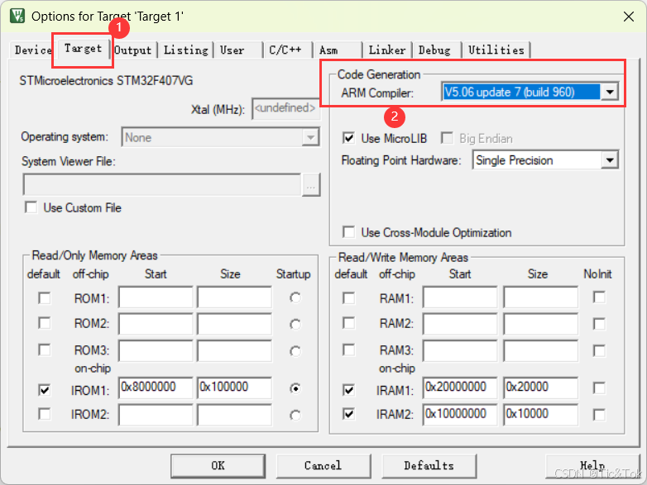Enable NoInit for IRAM1
This screenshot has height=485, width=647.
click(599, 388)
